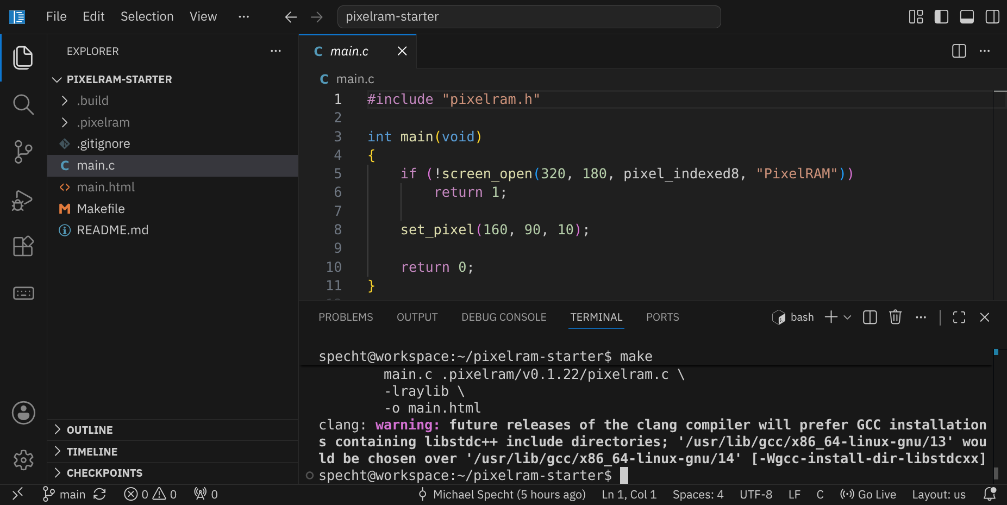Switch to the DEBUG CONSOLE tab
1007x505 pixels.
point(504,317)
